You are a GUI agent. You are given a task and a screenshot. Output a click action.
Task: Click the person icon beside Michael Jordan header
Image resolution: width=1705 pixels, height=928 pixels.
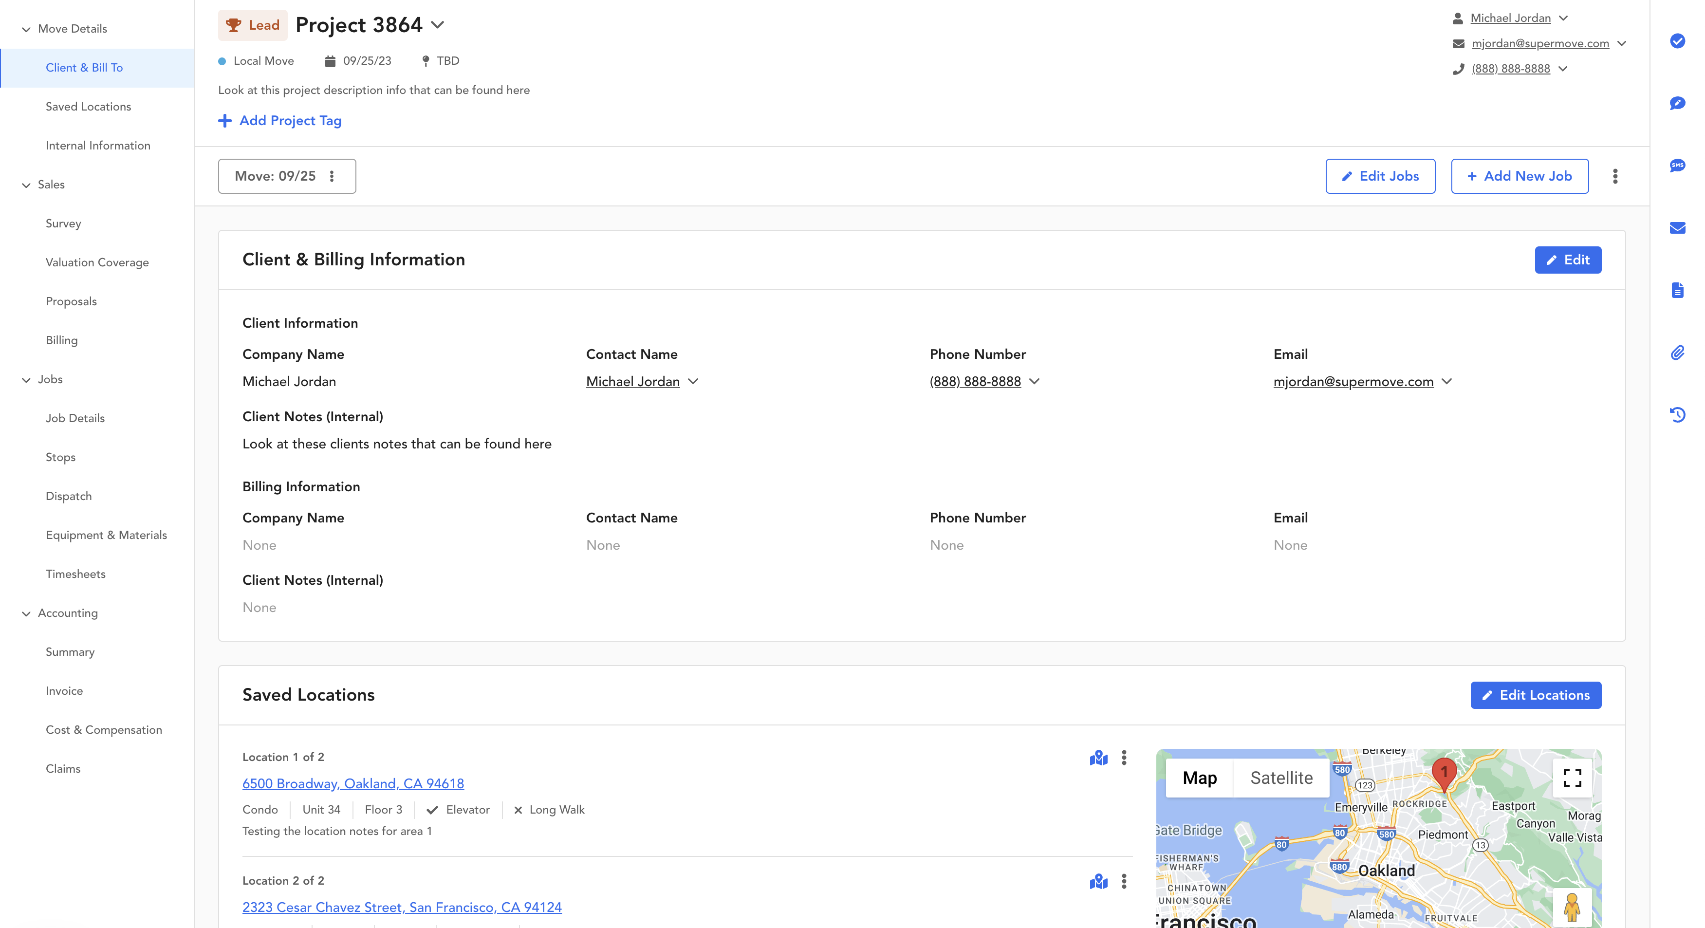tap(1458, 19)
